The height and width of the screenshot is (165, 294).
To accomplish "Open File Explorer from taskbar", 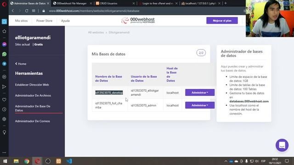I will (x=16, y=161).
